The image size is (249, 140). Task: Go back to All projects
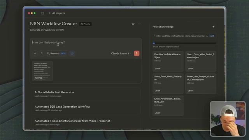coord(57,13)
